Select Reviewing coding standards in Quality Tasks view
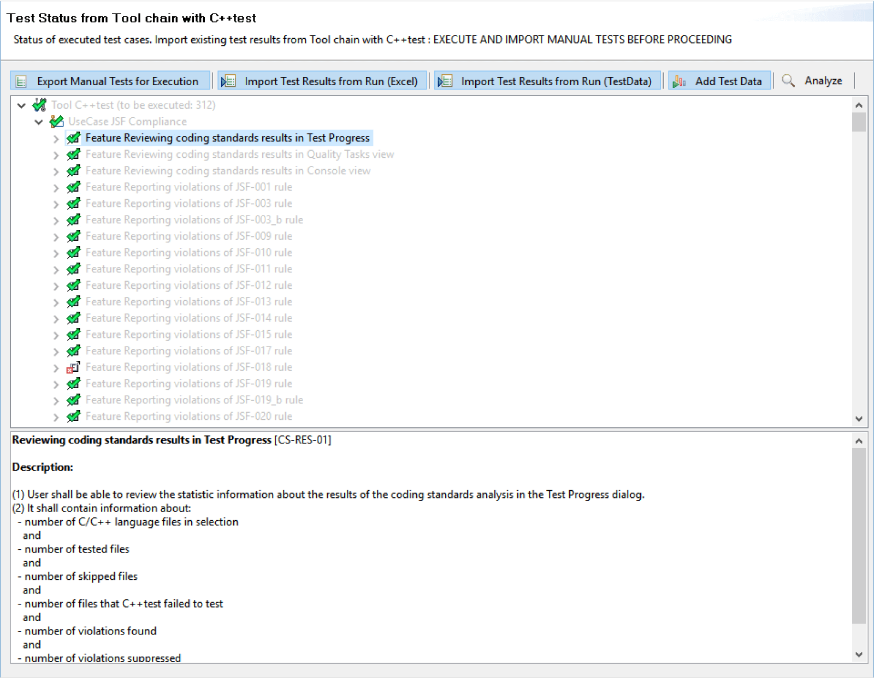Viewport: 874px width, 678px height. point(239,154)
